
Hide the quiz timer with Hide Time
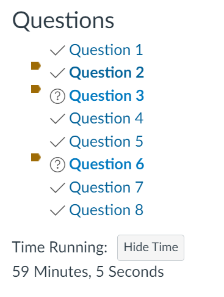pos(151,248)
